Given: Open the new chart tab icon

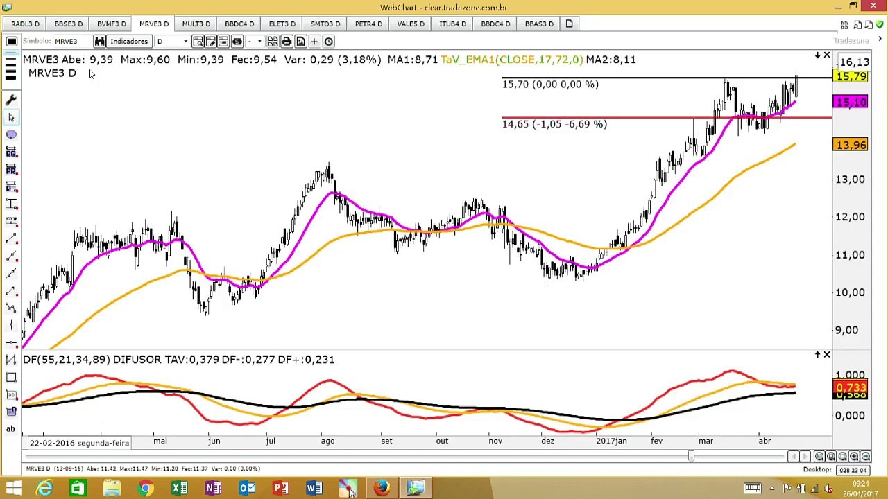Looking at the screenshot, I should tap(569, 24).
